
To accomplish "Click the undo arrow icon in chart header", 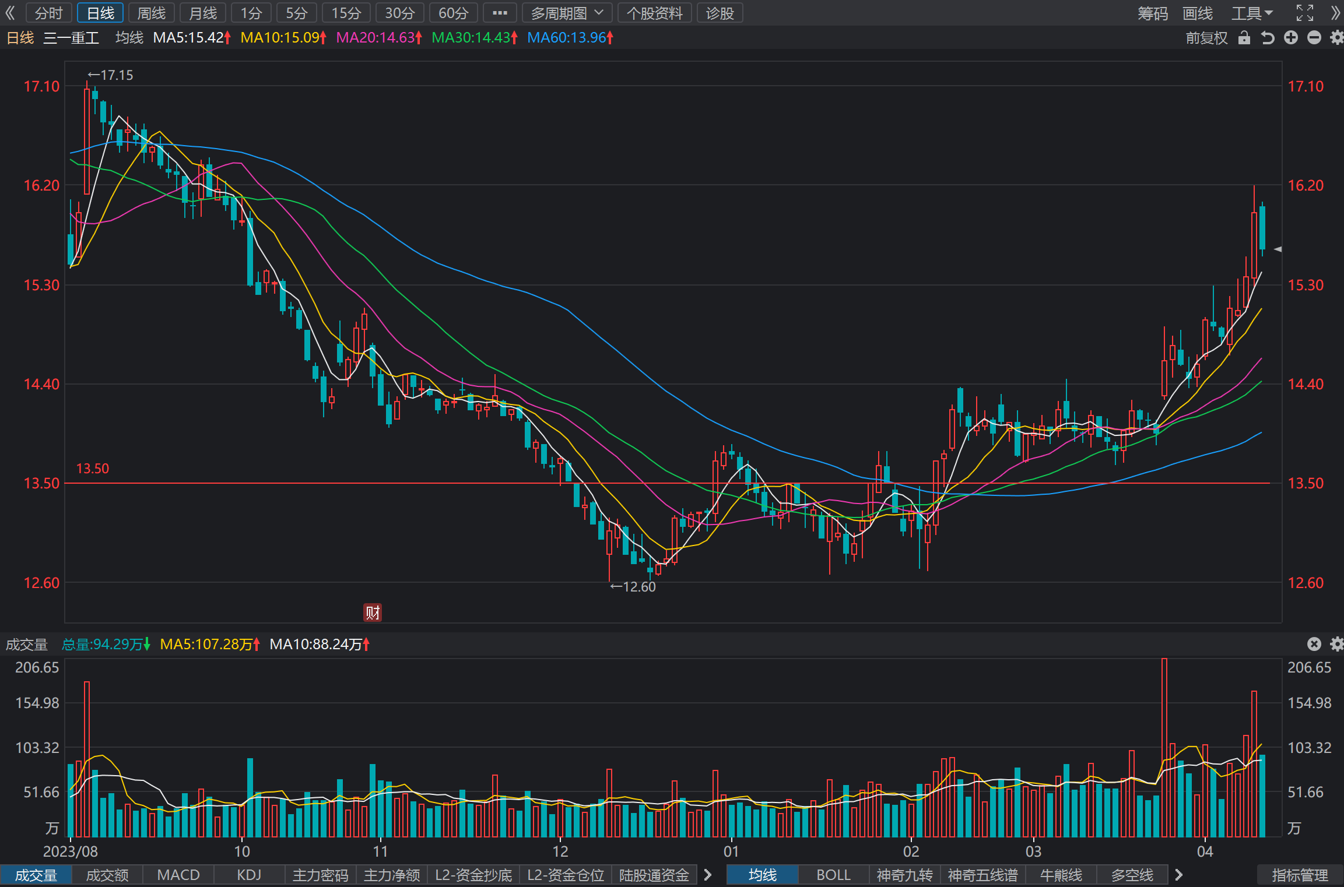I will point(1267,38).
